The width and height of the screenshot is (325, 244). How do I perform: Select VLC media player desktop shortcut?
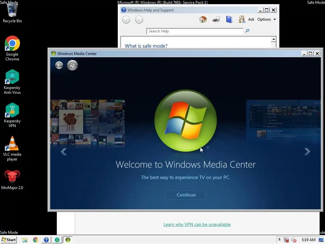coord(12,149)
